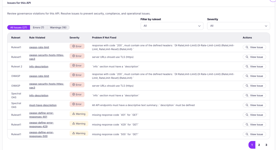
Task: Go to page 2 of issues
Action: pos(259,145)
